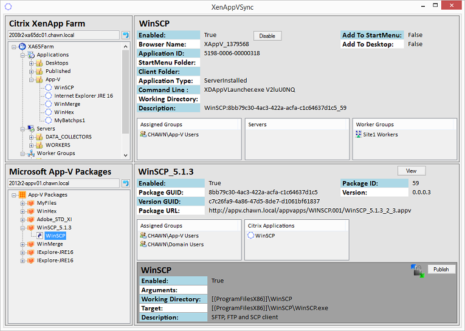Select WinSCP in Citrix Applications list
The image size is (465, 331).
[265, 236]
